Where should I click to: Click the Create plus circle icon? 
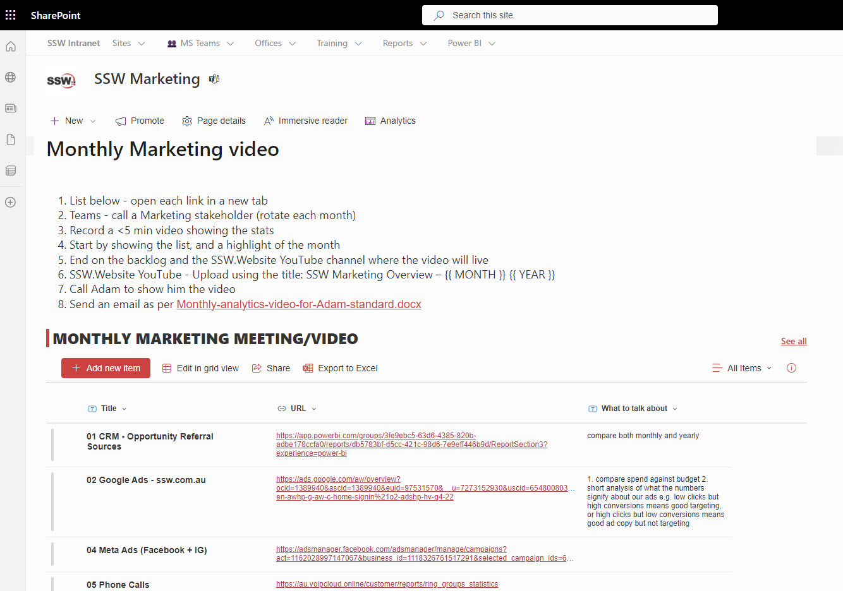[11, 203]
